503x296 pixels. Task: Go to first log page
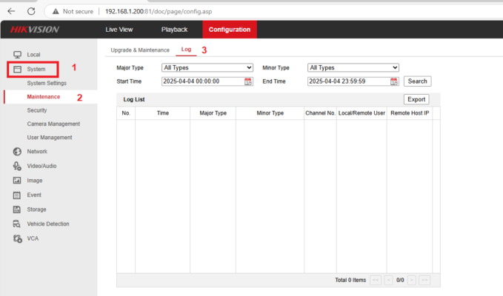tap(376, 280)
